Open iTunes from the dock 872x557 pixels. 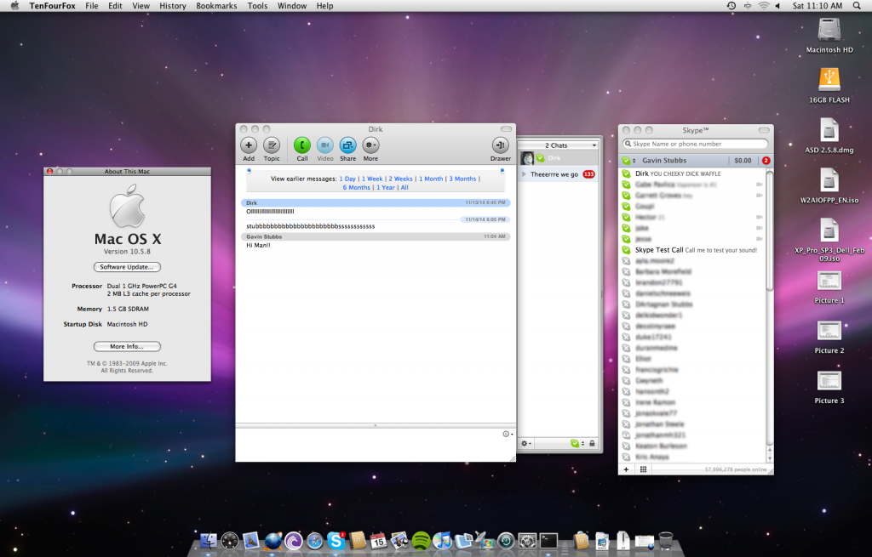[x=442, y=540]
